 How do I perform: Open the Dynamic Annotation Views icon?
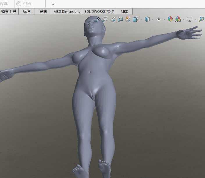point(128,19)
